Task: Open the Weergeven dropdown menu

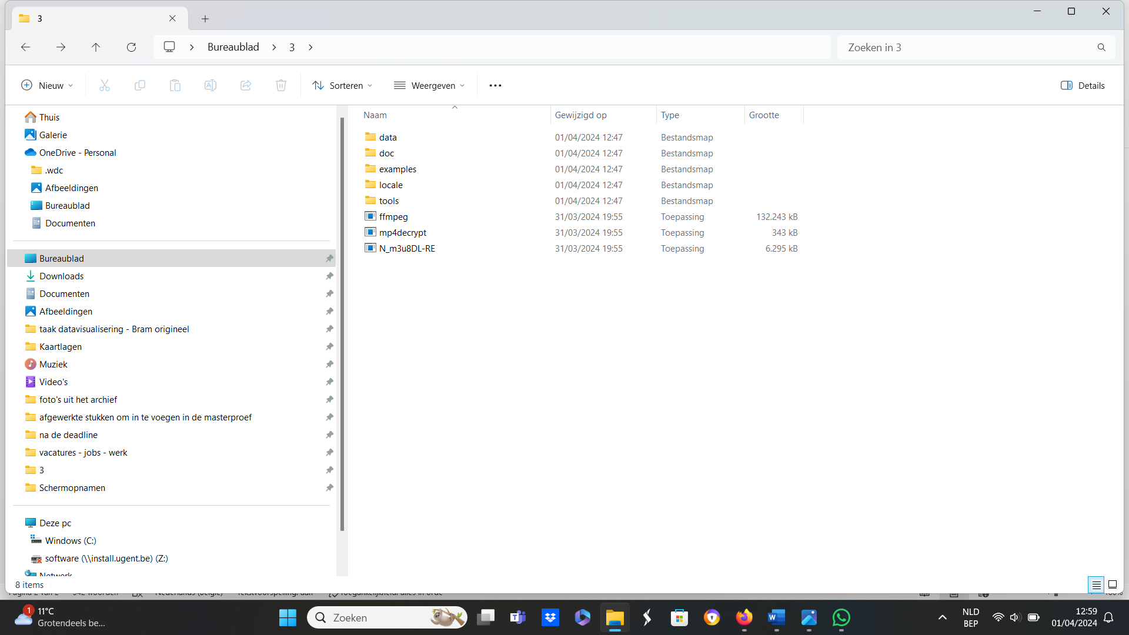Action: pyautogui.click(x=429, y=86)
